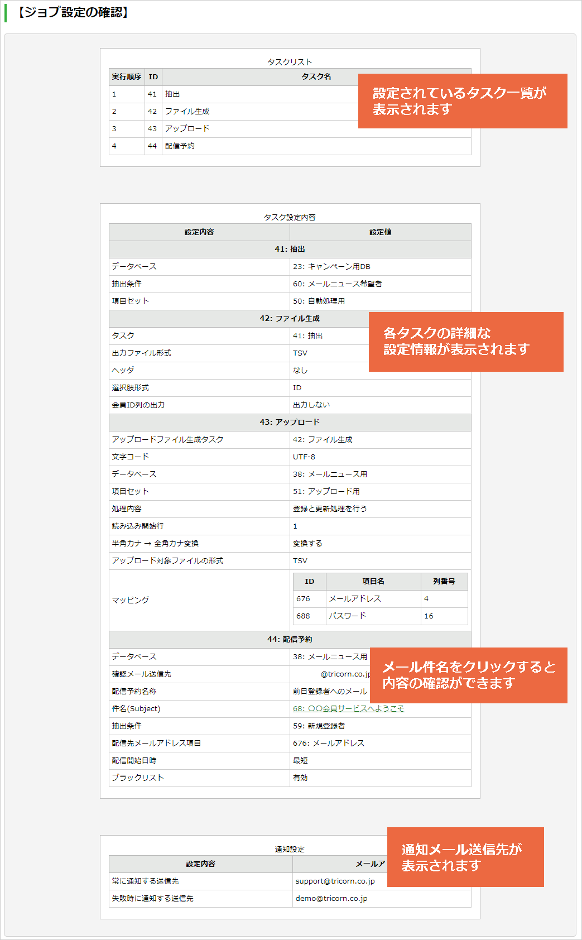Select the value 59: 新規登録者
582x940 pixels.
319,726
